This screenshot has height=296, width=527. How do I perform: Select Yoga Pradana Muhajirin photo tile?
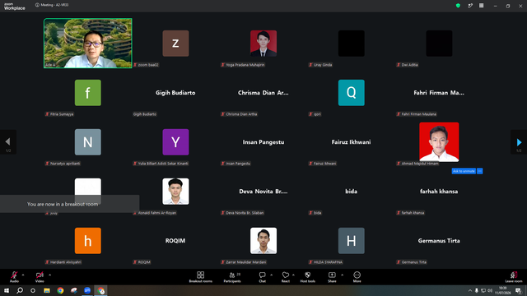tap(263, 44)
